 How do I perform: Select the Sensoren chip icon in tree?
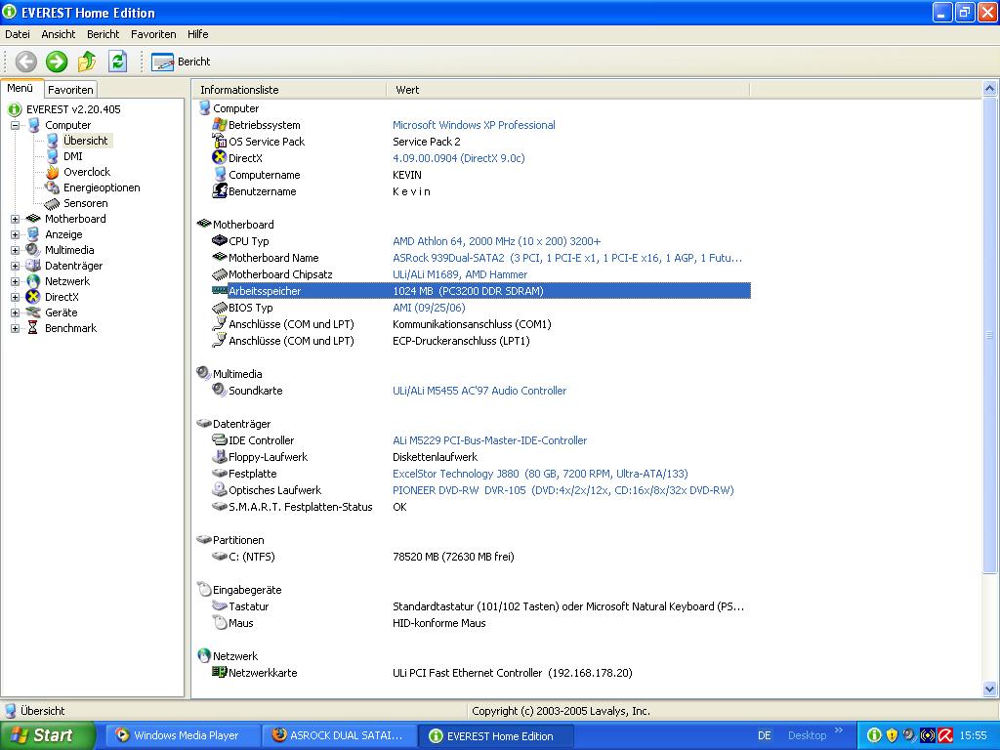[x=53, y=203]
